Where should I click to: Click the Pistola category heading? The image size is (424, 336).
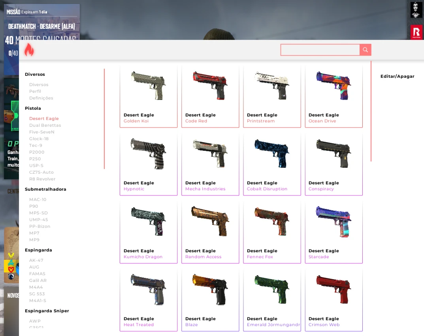pos(33,108)
